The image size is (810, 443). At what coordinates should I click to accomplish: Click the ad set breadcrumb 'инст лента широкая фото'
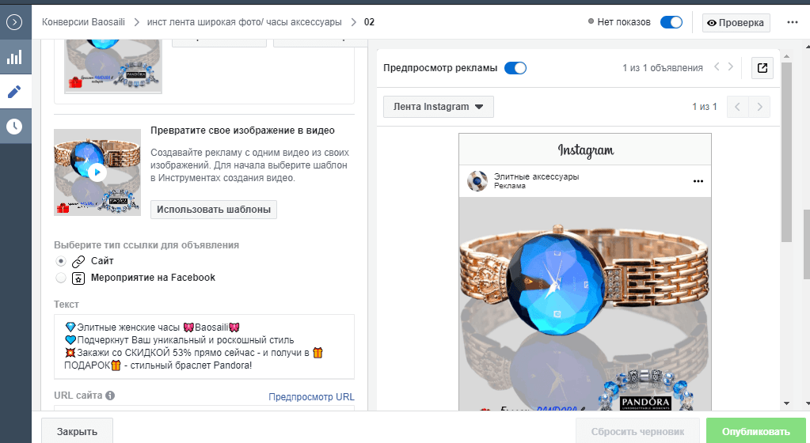click(x=245, y=22)
